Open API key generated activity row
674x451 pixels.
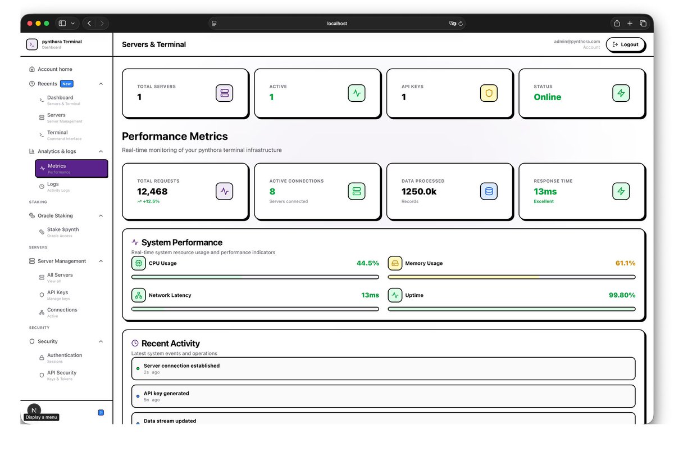click(x=384, y=396)
